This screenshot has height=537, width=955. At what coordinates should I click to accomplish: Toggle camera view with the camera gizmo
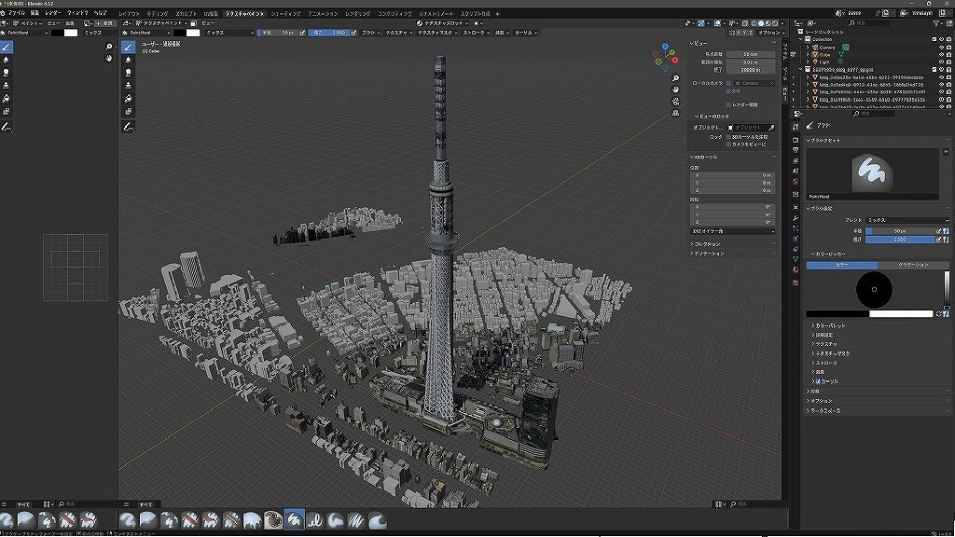tap(675, 102)
